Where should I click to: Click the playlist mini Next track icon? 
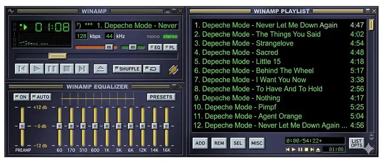click(x=312, y=149)
